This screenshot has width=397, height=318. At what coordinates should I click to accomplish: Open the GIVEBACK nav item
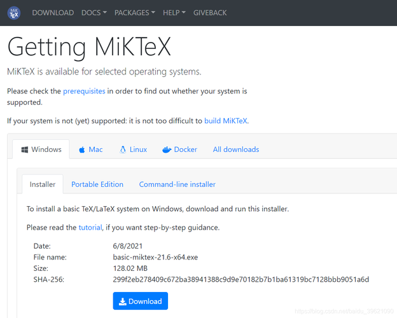210,13
